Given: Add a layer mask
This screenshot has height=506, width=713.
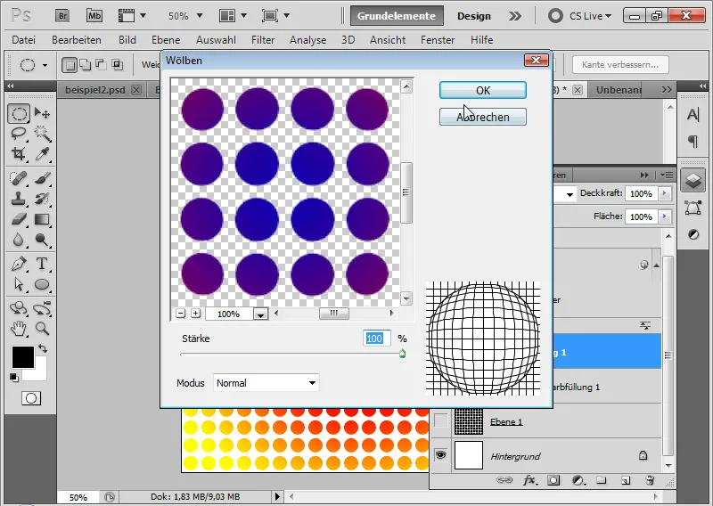Looking at the screenshot, I should [553, 480].
